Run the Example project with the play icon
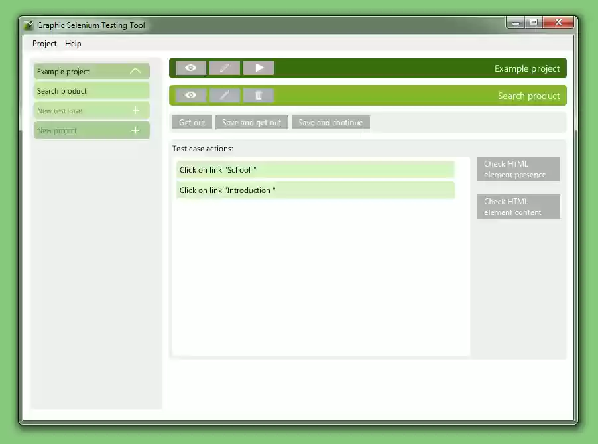This screenshot has width=598, height=444. pos(258,67)
